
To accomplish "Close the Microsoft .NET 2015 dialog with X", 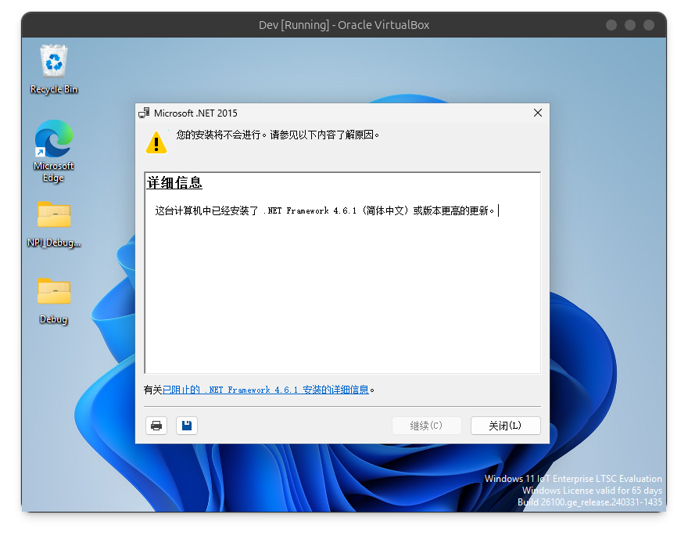I will pos(538,113).
